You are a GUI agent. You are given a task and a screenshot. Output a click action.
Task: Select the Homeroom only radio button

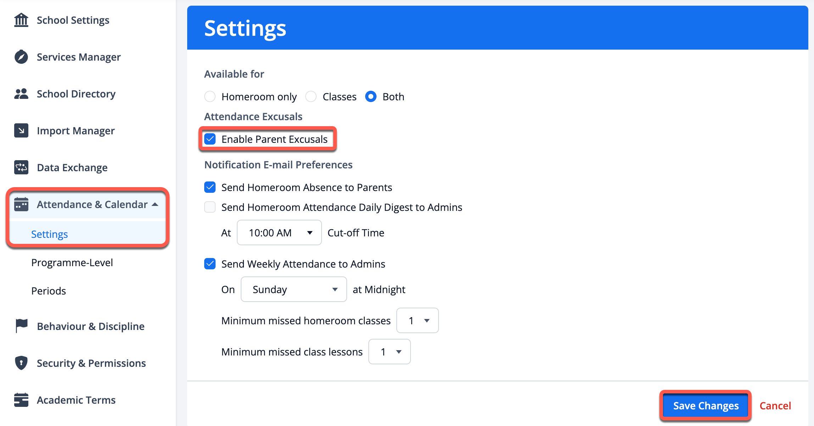(x=210, y=97)
